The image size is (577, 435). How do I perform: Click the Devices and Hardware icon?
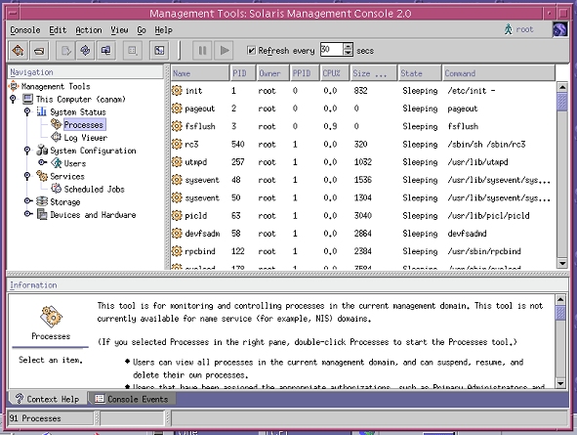pos(42,214)
